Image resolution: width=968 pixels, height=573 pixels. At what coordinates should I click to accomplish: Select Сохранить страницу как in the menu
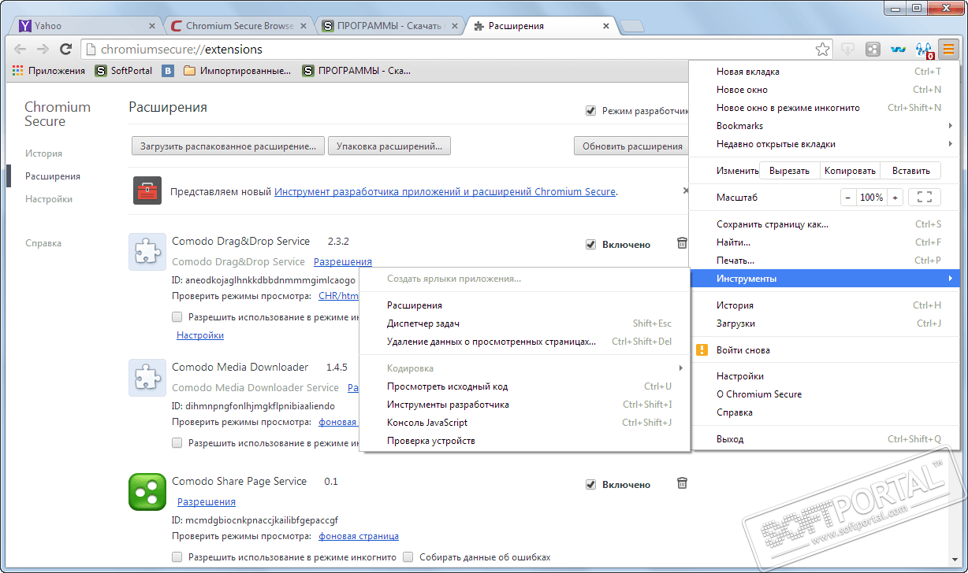coord(825,224)
